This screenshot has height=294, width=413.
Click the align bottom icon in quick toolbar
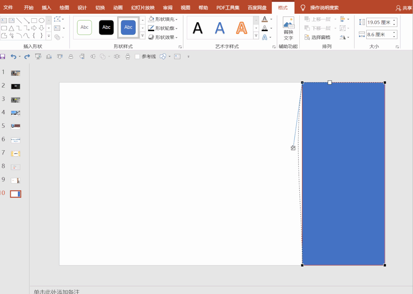49,57
